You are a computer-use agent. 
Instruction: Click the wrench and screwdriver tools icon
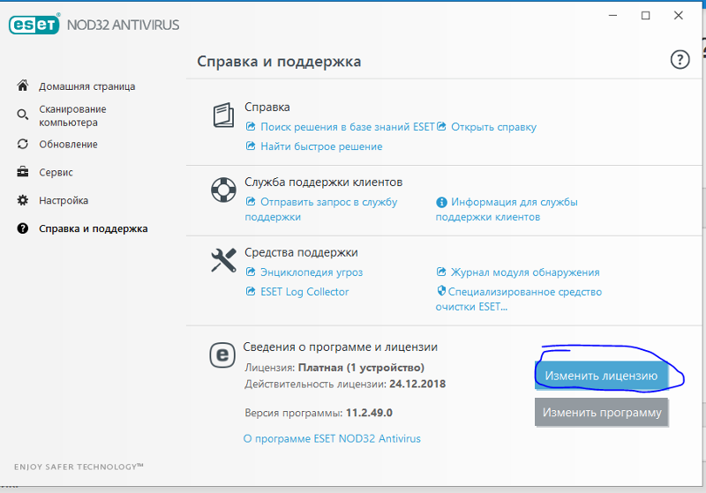pyautogui.click(x=222, y=261)
